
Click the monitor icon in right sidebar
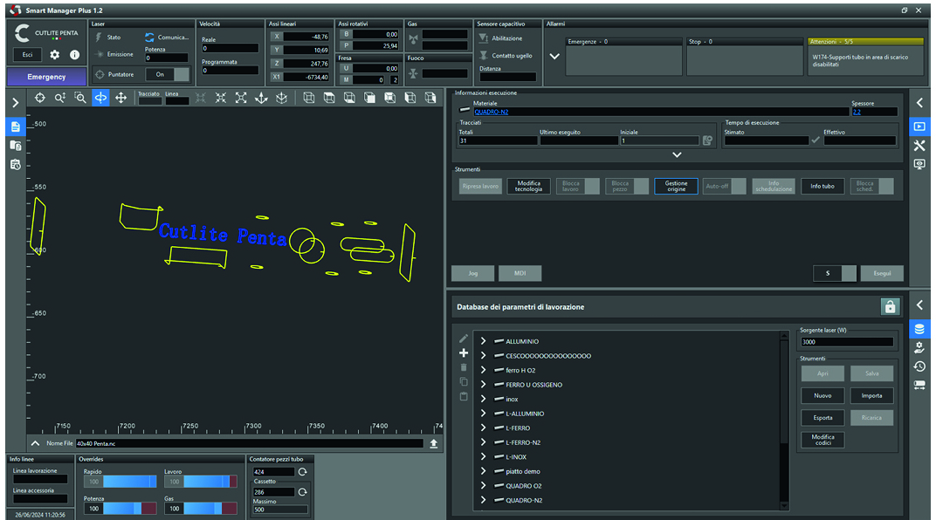pos(919,164)
